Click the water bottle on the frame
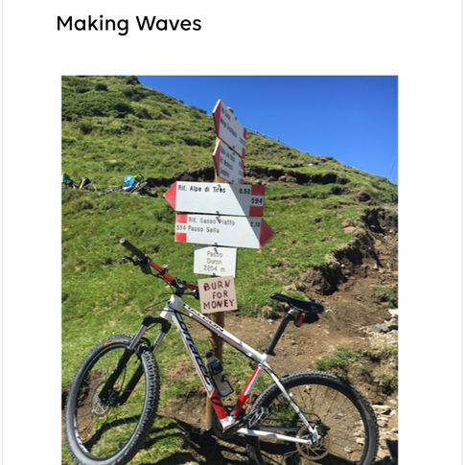 pyautogui.click(x=219, y=373)
